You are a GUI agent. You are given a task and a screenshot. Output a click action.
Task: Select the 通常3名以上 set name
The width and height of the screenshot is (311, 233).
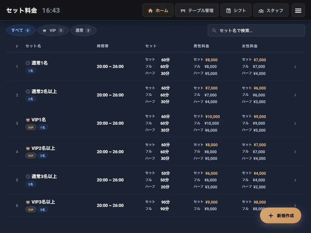(x=44, y=176)
